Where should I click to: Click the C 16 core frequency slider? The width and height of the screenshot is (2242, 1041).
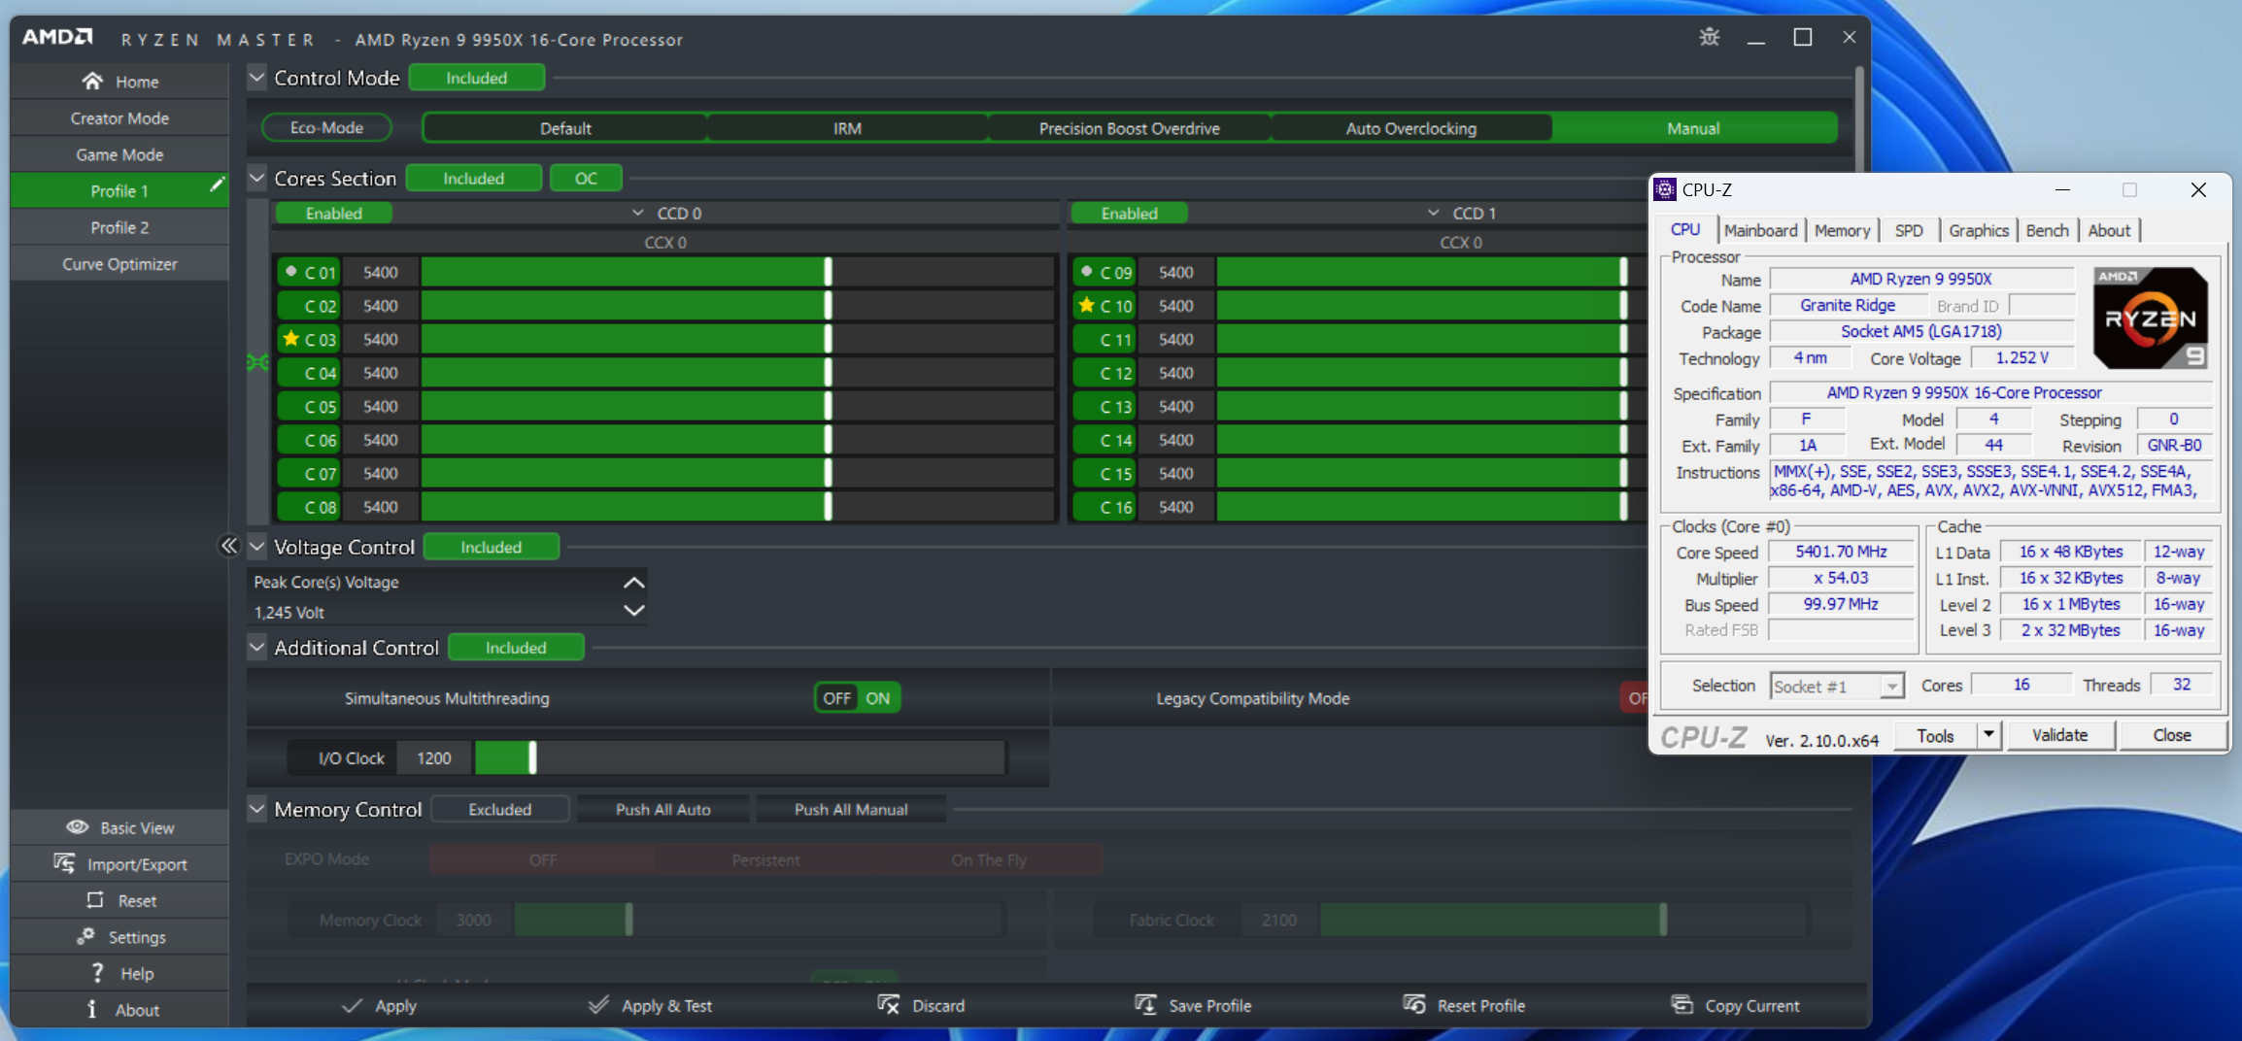(1431, 507)
